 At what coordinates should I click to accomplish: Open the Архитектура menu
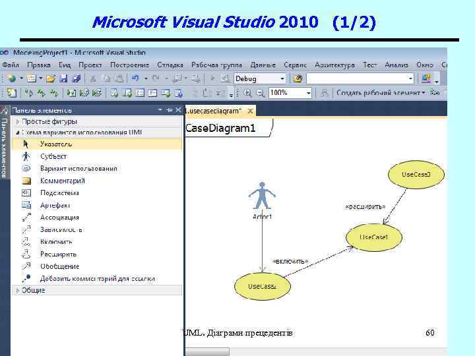click(334, 65)
